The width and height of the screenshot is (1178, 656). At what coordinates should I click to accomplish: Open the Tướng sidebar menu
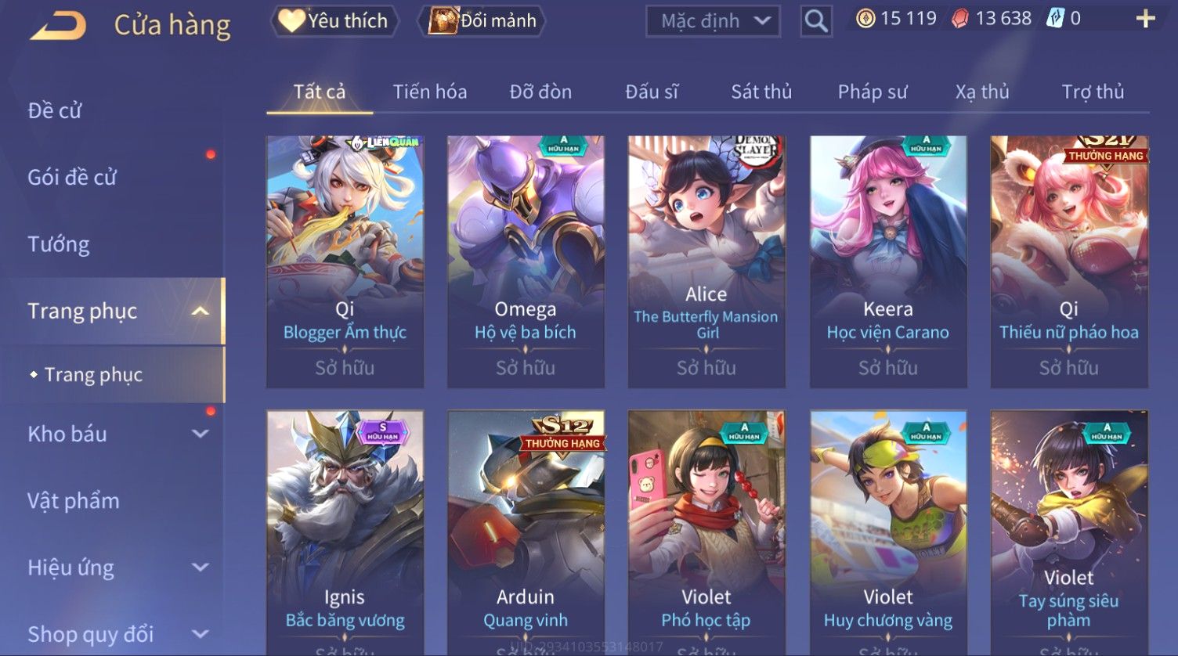[x=59, y=244]
